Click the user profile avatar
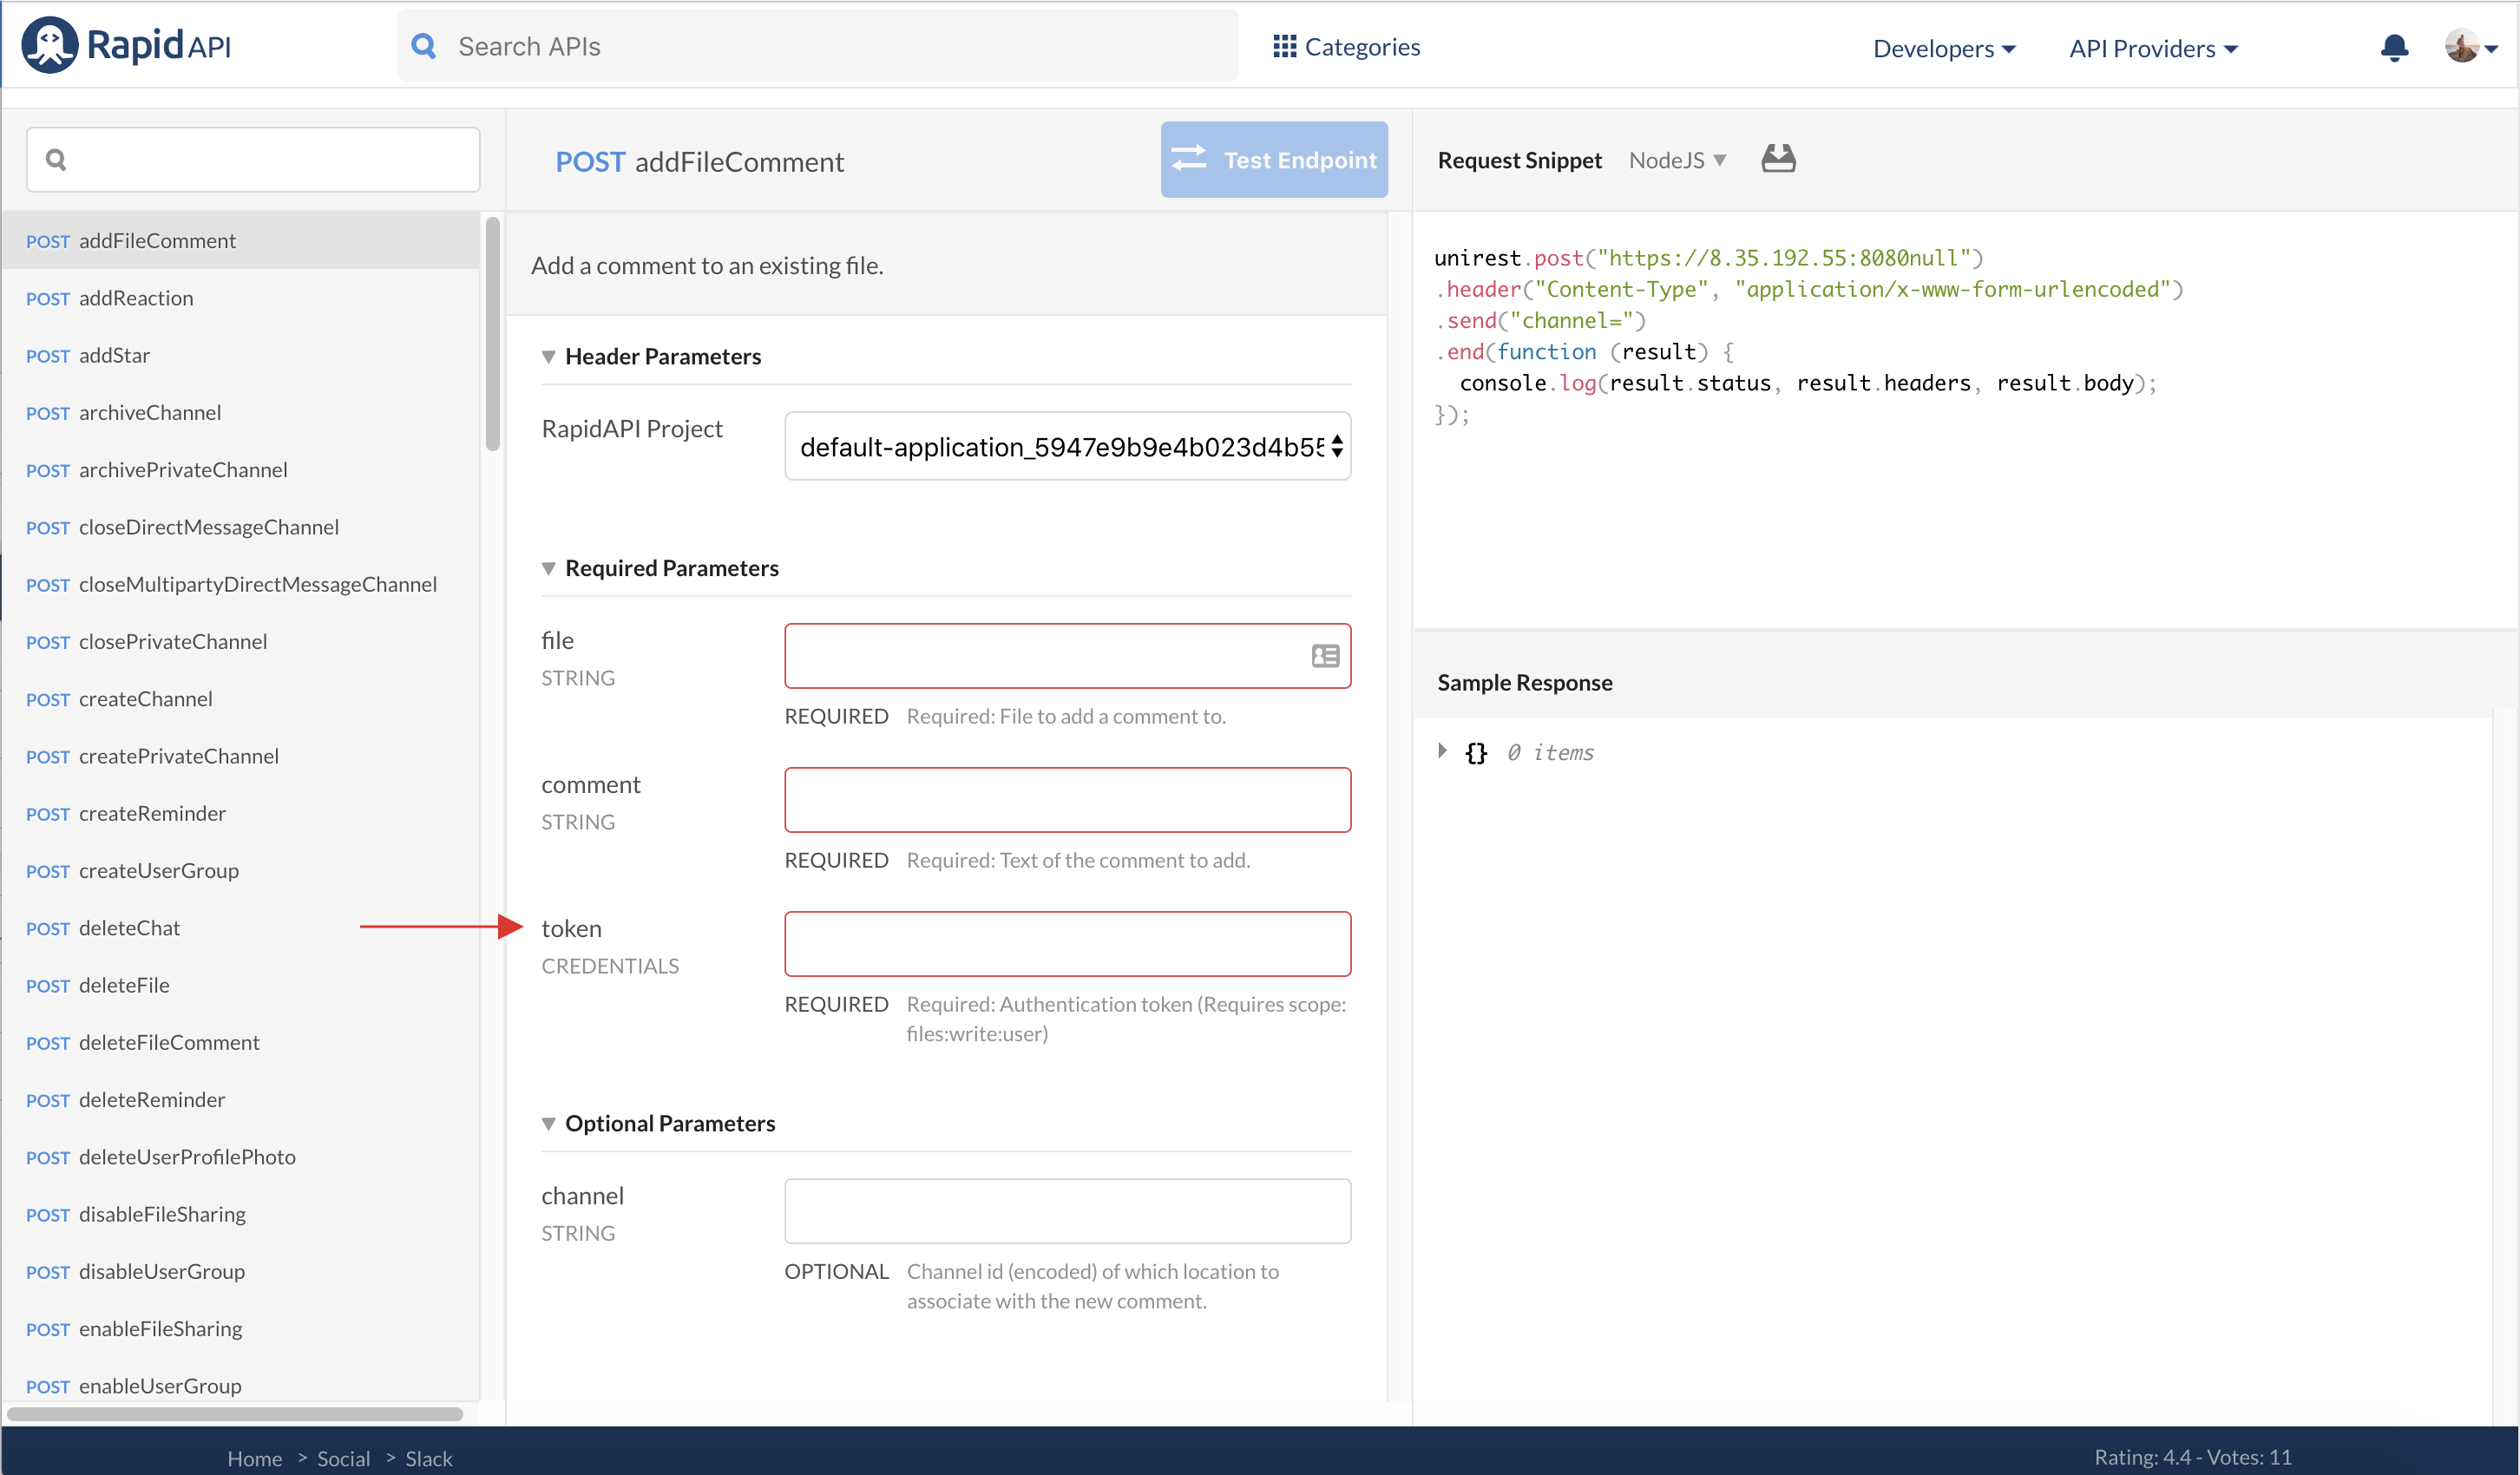Image resolution: width=2520 pixels, height=1475 pixels. tap(2461, 46)
